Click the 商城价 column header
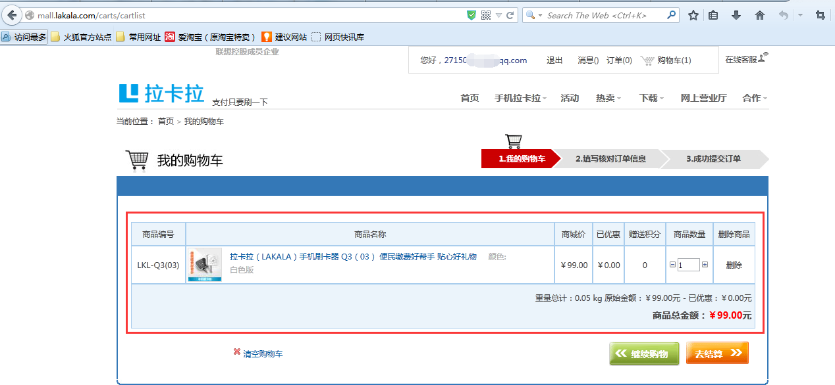Viewport: 835px width, 385px height. coord(573,235)
